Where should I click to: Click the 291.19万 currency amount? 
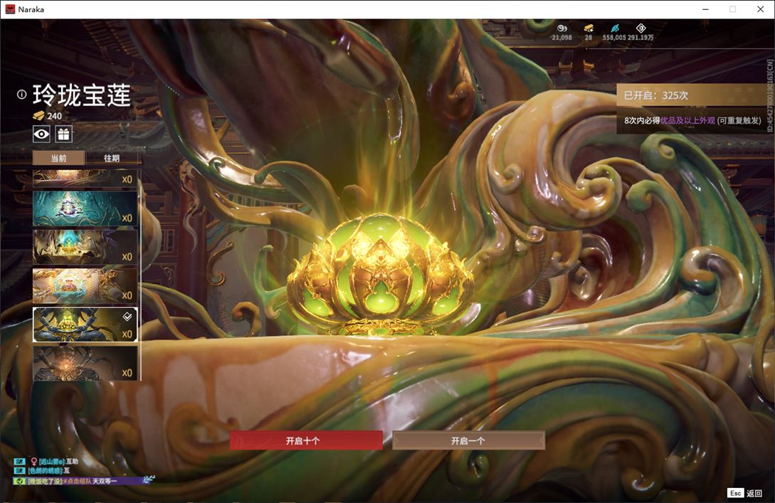click(640, 38)
